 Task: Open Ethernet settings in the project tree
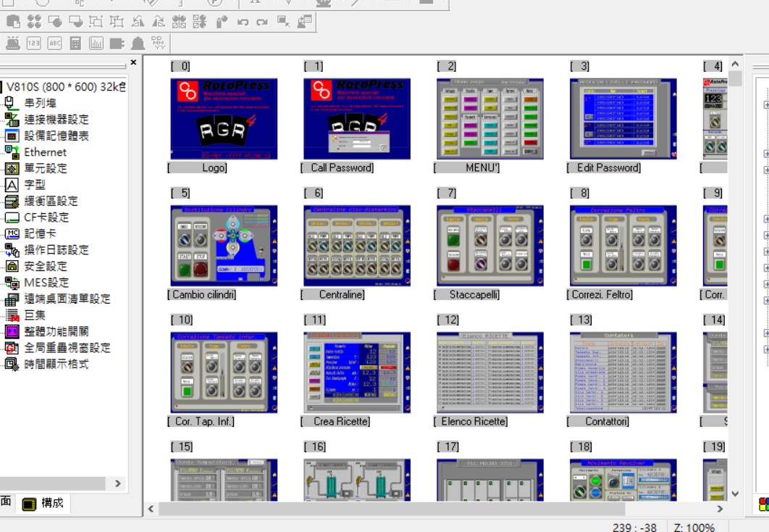[45, 152]
